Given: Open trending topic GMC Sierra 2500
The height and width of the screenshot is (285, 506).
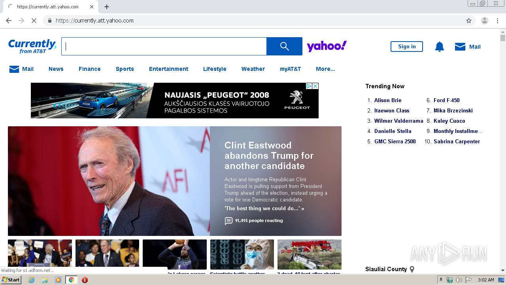Looking at the screenshot, I should coord(395,141).
